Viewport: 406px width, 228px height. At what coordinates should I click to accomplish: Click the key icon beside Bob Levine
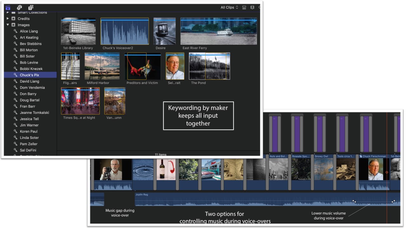[x=16, y=62]
